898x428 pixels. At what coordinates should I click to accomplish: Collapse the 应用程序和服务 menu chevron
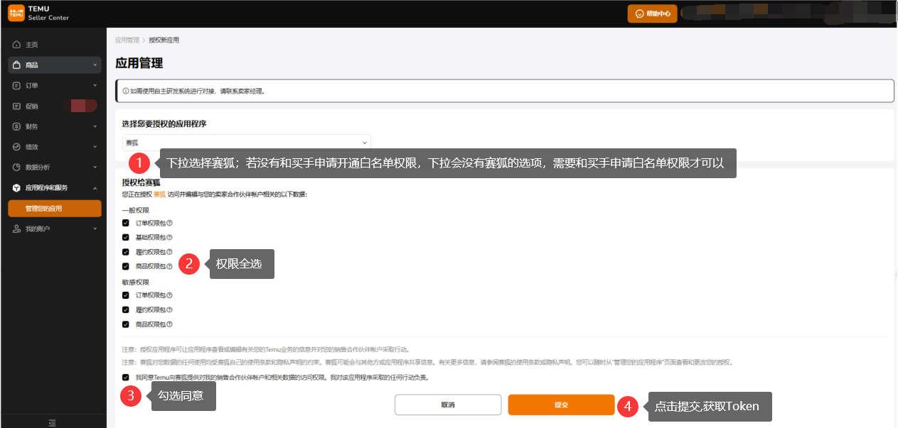click(x=95, y=188)
